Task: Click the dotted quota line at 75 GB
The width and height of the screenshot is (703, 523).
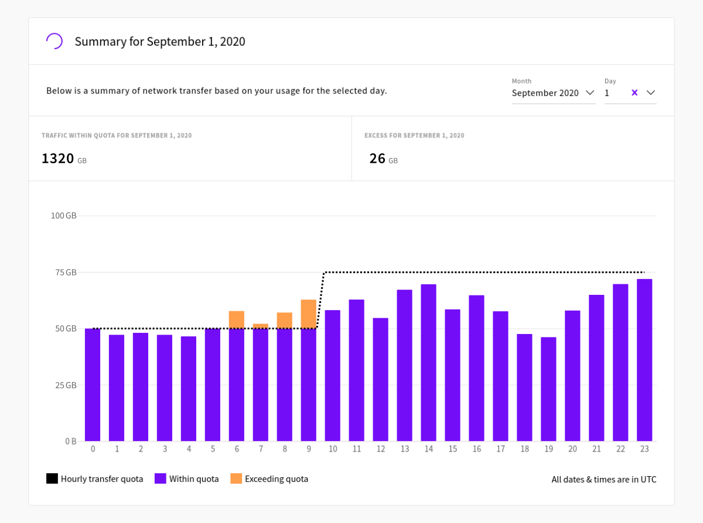Action: [x=480, y=272]
